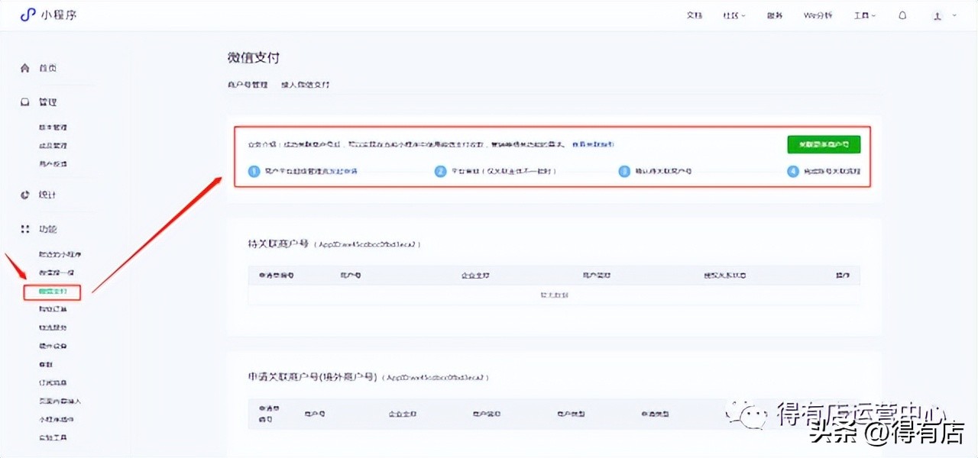Open the 功能 features grid icon
This screenshot has height=458, width=978.
25,228
